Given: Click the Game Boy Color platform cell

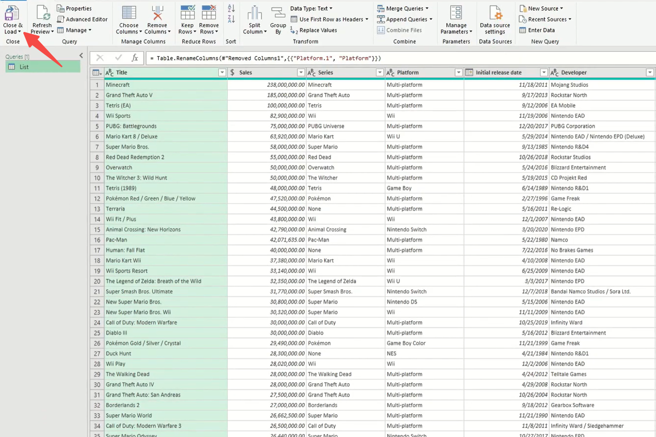Looking at the screenshot, I should 424,343.
